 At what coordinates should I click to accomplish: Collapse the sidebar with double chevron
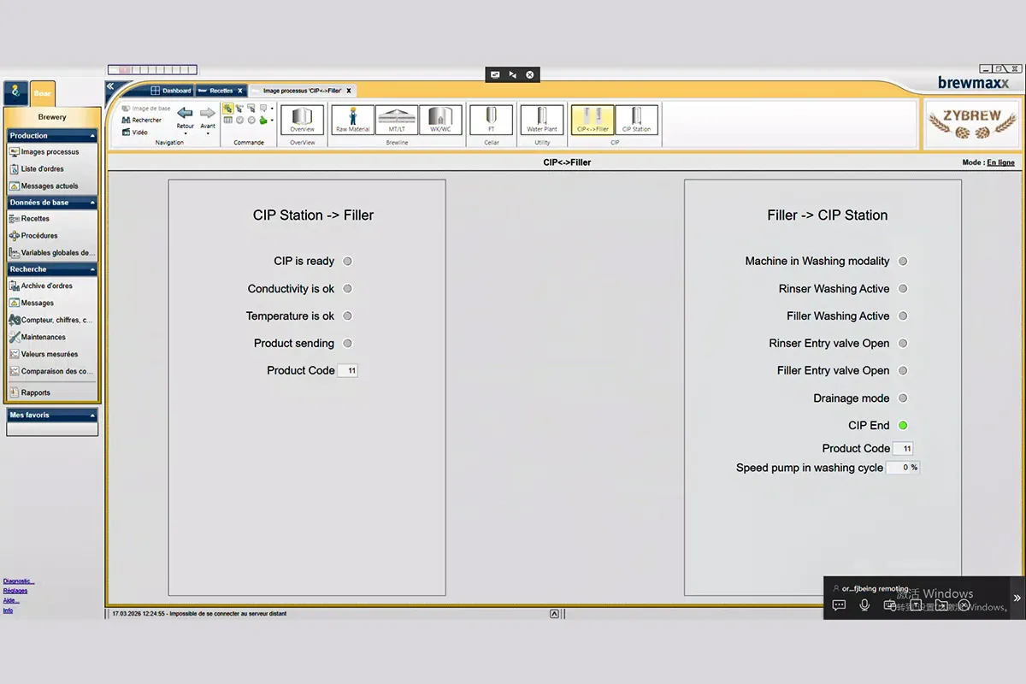[110, 86]
